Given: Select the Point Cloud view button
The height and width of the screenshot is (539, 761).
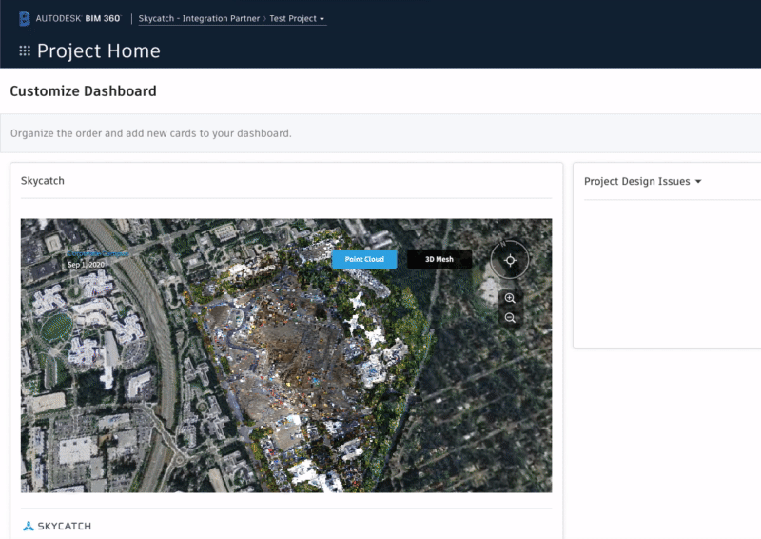Looking at the screenshot, I should tap(364, 259).
